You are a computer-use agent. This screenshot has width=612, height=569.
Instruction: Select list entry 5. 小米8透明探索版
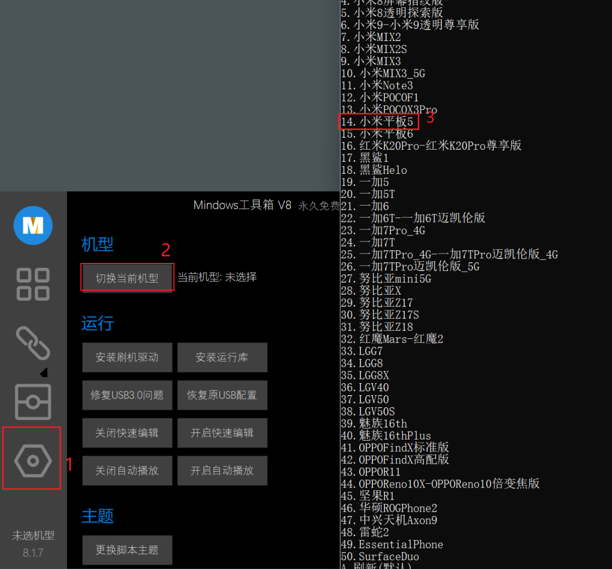click(392, 13)
